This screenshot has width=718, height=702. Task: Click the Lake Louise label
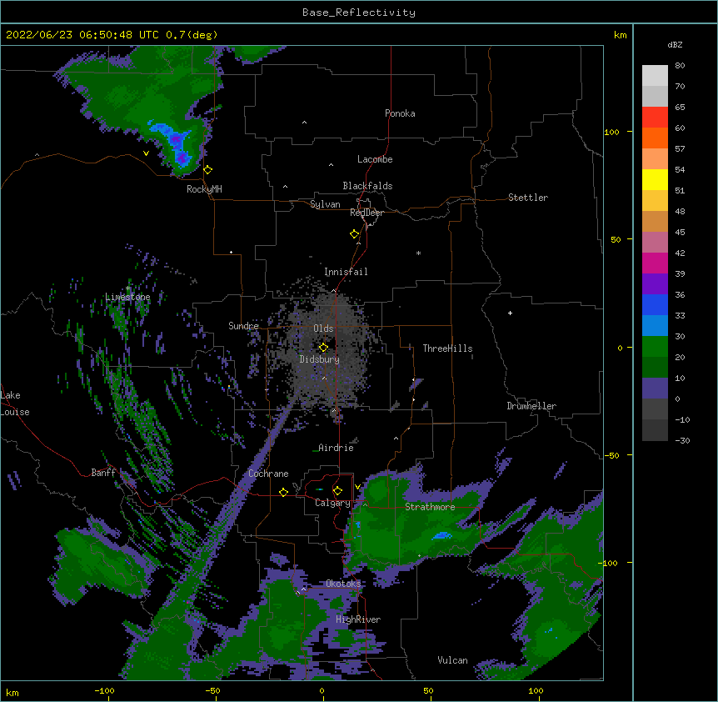15,404
